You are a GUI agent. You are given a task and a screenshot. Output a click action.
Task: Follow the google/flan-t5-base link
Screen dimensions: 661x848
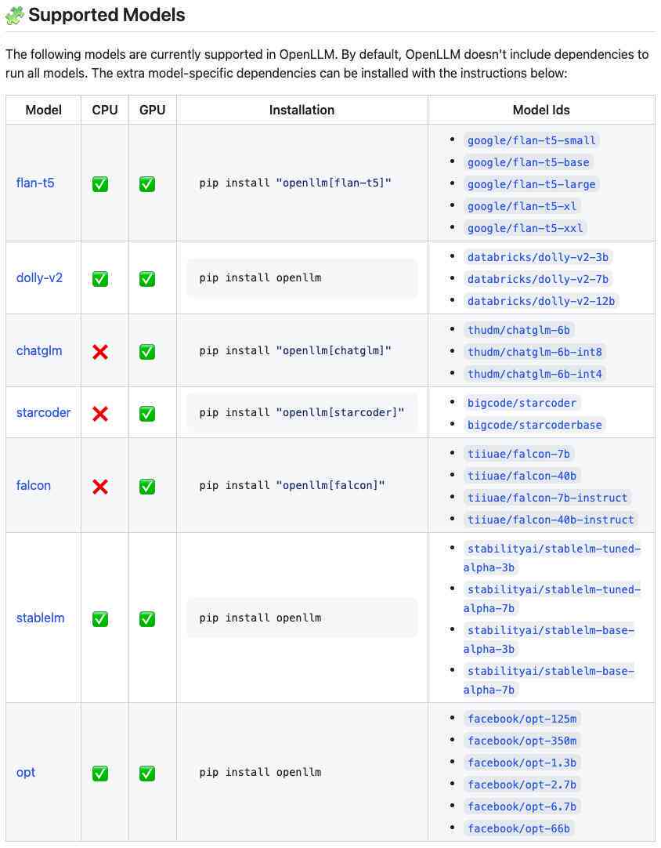tap(528, 162)
